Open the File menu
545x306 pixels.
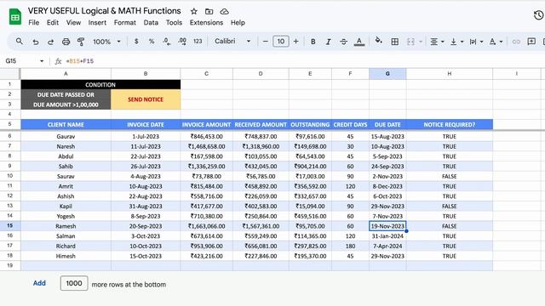pyautogui.click(x=34, y=23)
